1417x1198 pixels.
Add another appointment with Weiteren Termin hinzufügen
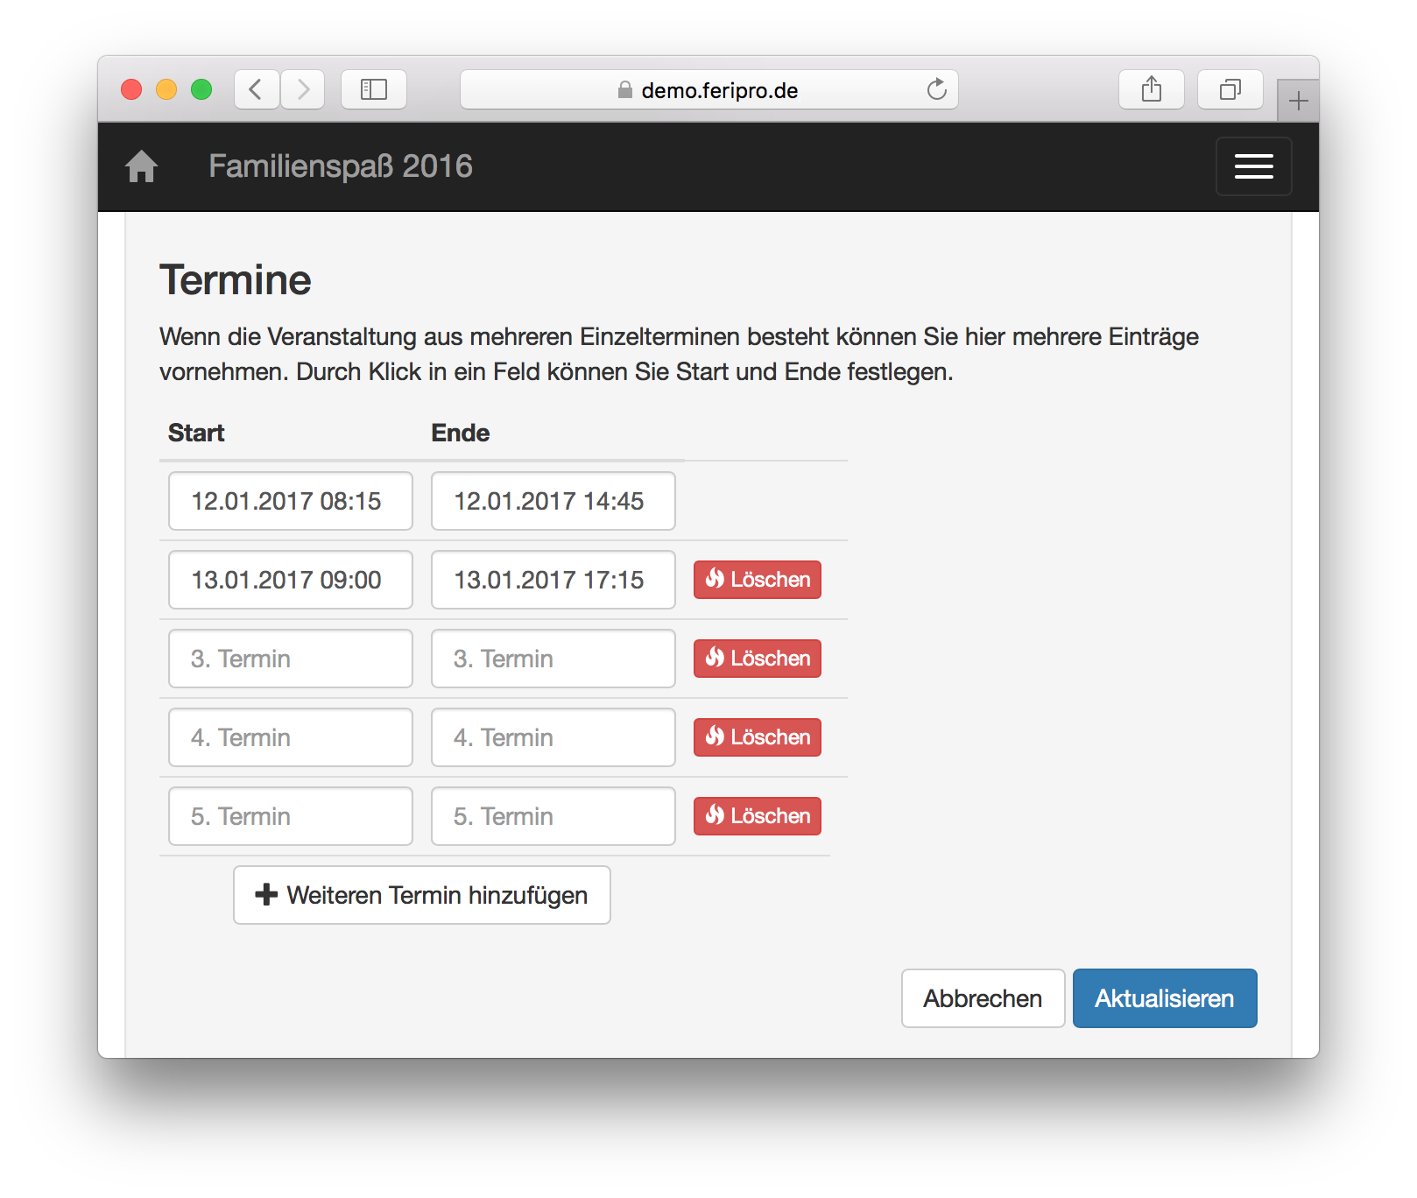(421, 895)
